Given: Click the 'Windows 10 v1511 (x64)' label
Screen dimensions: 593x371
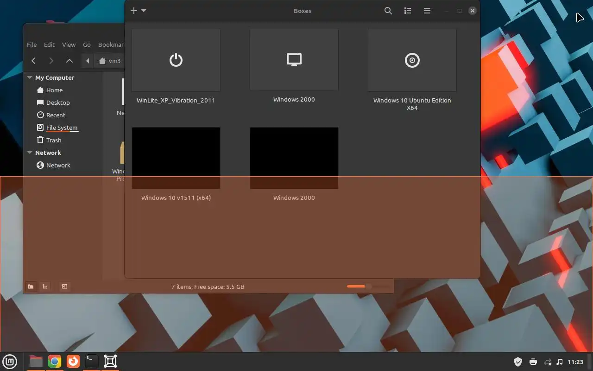Looking at the screenshot, I should pyautogui.click(x=176, y=198).
